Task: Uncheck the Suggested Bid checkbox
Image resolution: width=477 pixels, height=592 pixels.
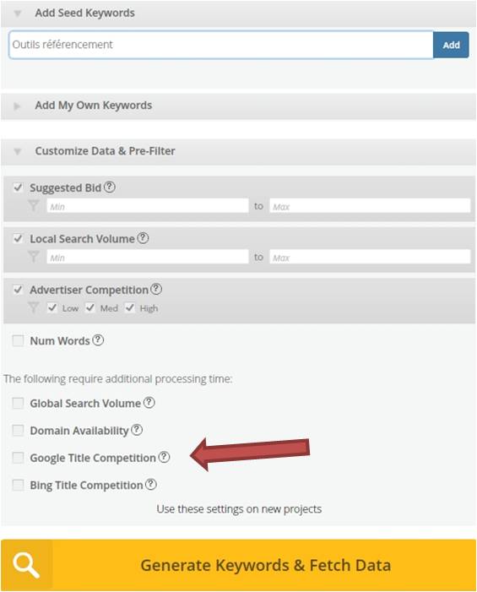Action: coord(18,187)
